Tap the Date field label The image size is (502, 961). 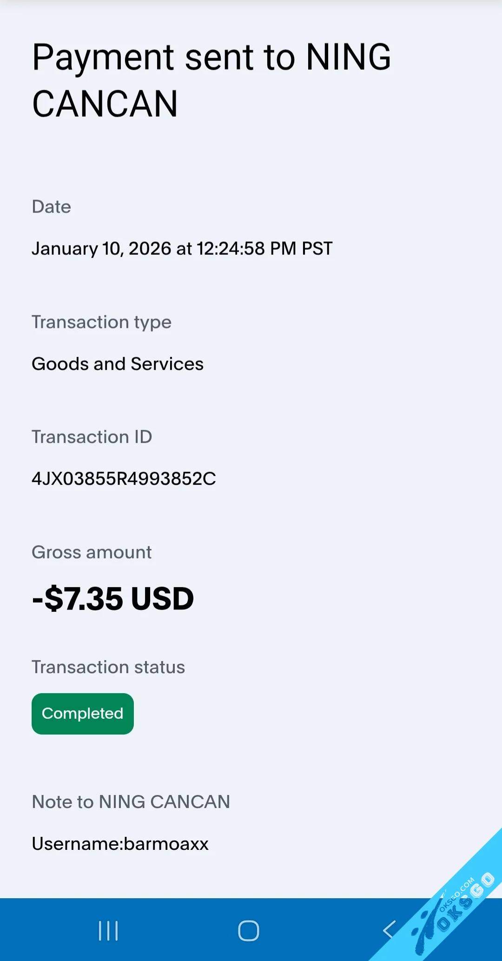tap(51, 207)
